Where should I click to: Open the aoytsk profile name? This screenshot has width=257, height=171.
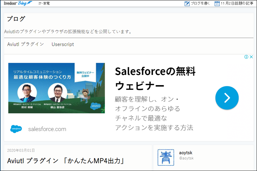[185, 153]
